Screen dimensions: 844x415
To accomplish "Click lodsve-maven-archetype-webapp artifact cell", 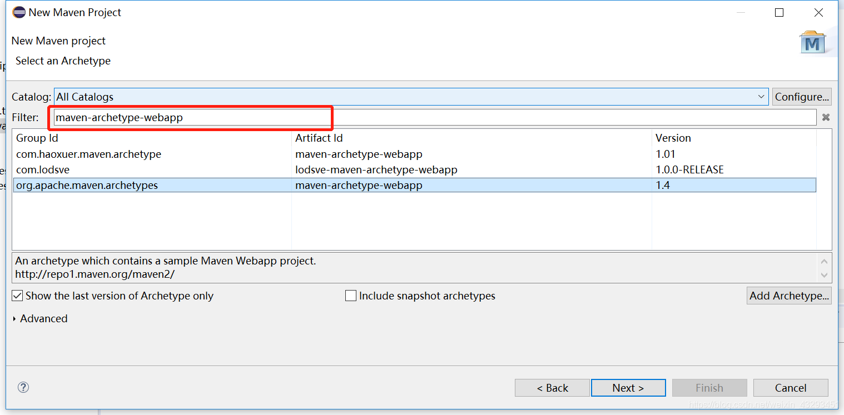I will [x=376, y=169].
